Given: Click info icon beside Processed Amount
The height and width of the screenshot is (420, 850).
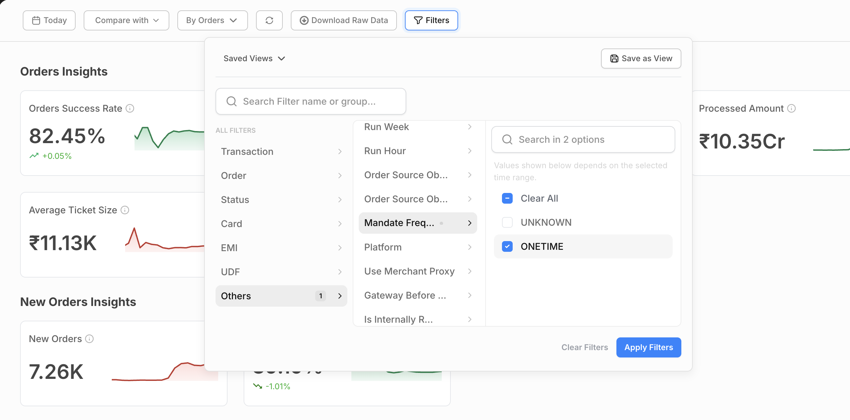Looking at the screenshot, I should (791, 108).
